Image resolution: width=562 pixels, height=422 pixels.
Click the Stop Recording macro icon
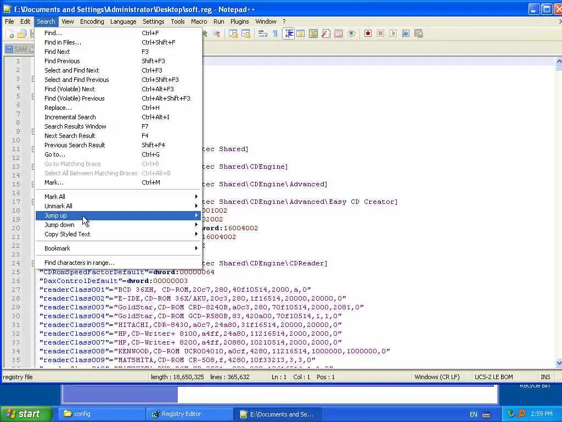[381, 34]
